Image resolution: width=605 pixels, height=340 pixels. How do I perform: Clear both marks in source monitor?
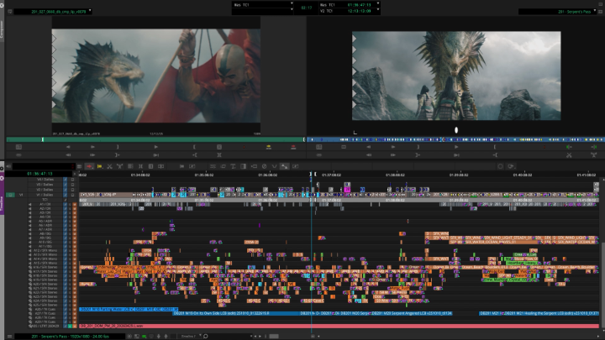click(x=219, y=155)
